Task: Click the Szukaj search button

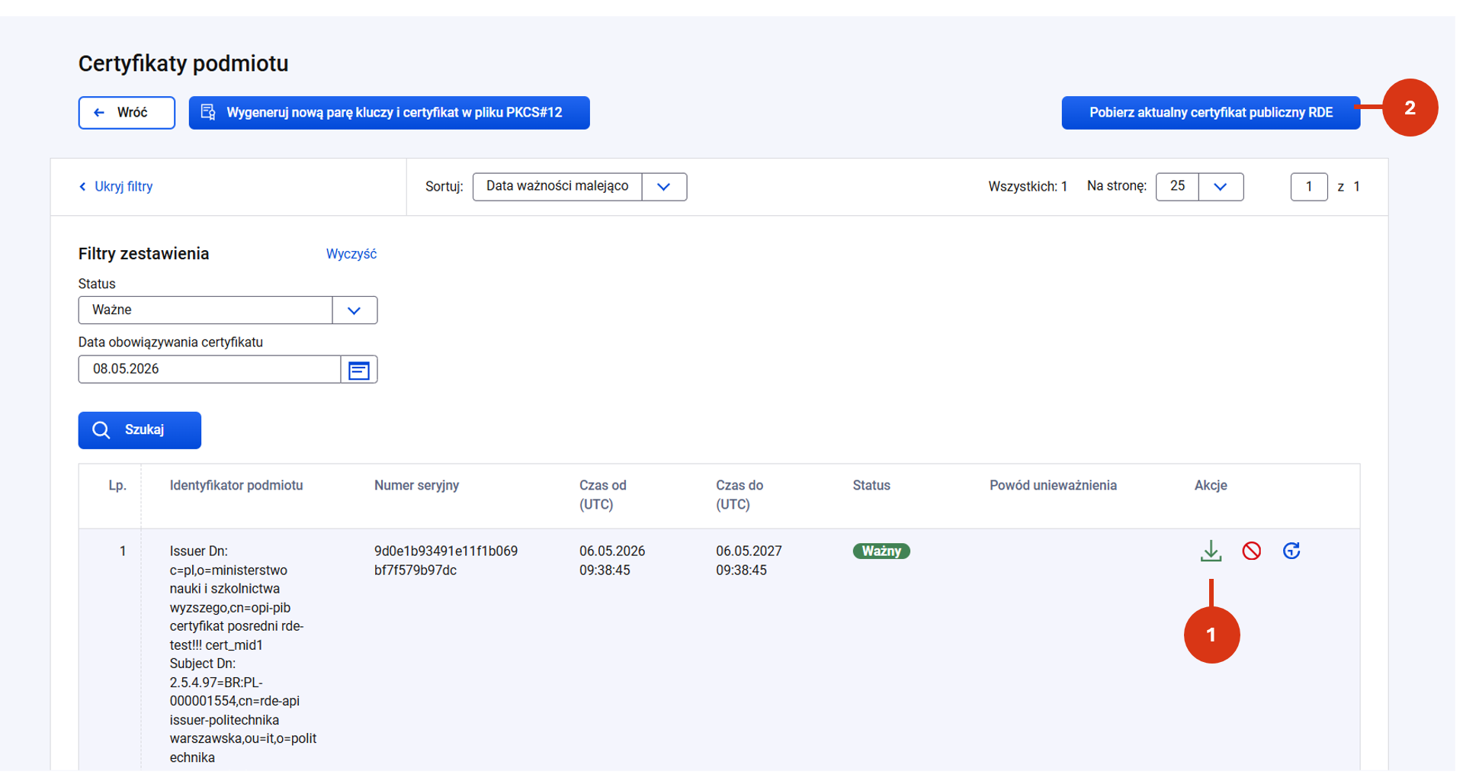Action: (140, 430)
